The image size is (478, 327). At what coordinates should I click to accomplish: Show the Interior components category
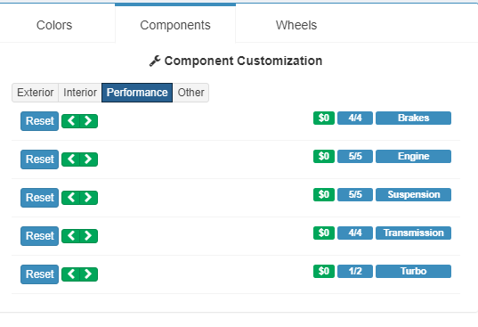pyautogui.click(x=80, y=93)
